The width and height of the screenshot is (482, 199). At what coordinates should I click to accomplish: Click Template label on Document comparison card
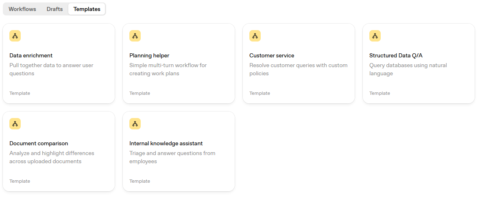point(20,181)
